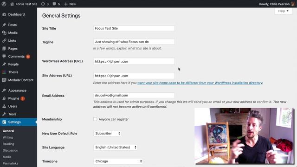
Task: Click the Thesis colored icon
Action: coord(4,72)
